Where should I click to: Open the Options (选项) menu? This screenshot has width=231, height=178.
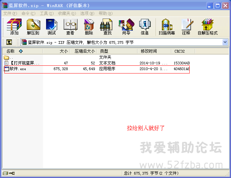click(87, 13)
